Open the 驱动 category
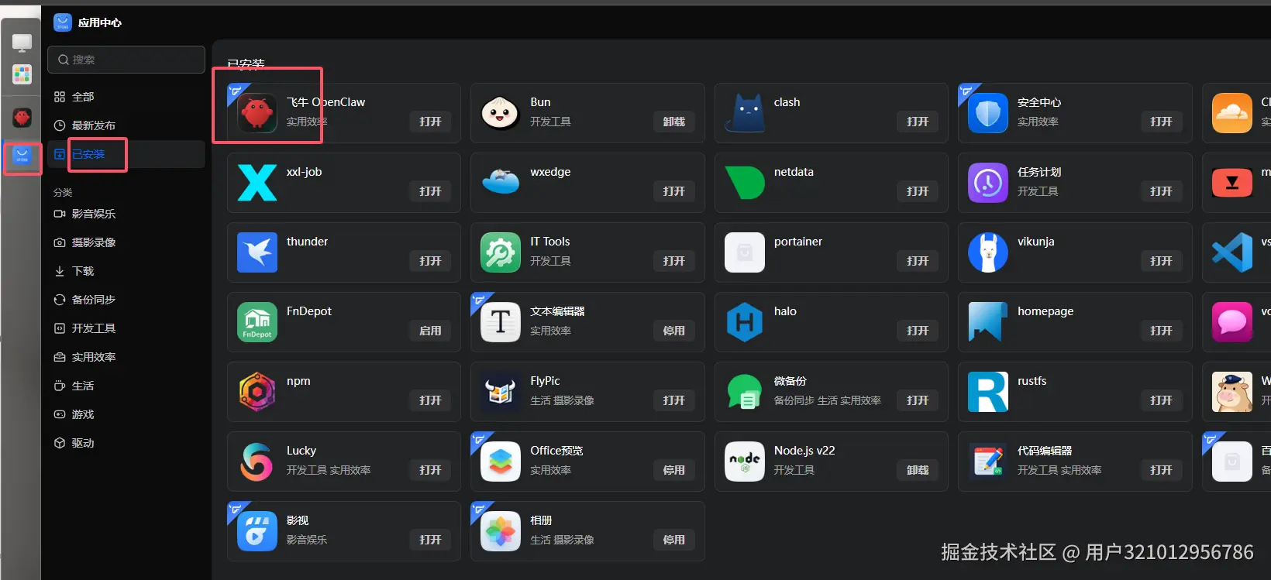This screenshot has width=1271, height=580. pyautogui.click(x=126, y=443)
